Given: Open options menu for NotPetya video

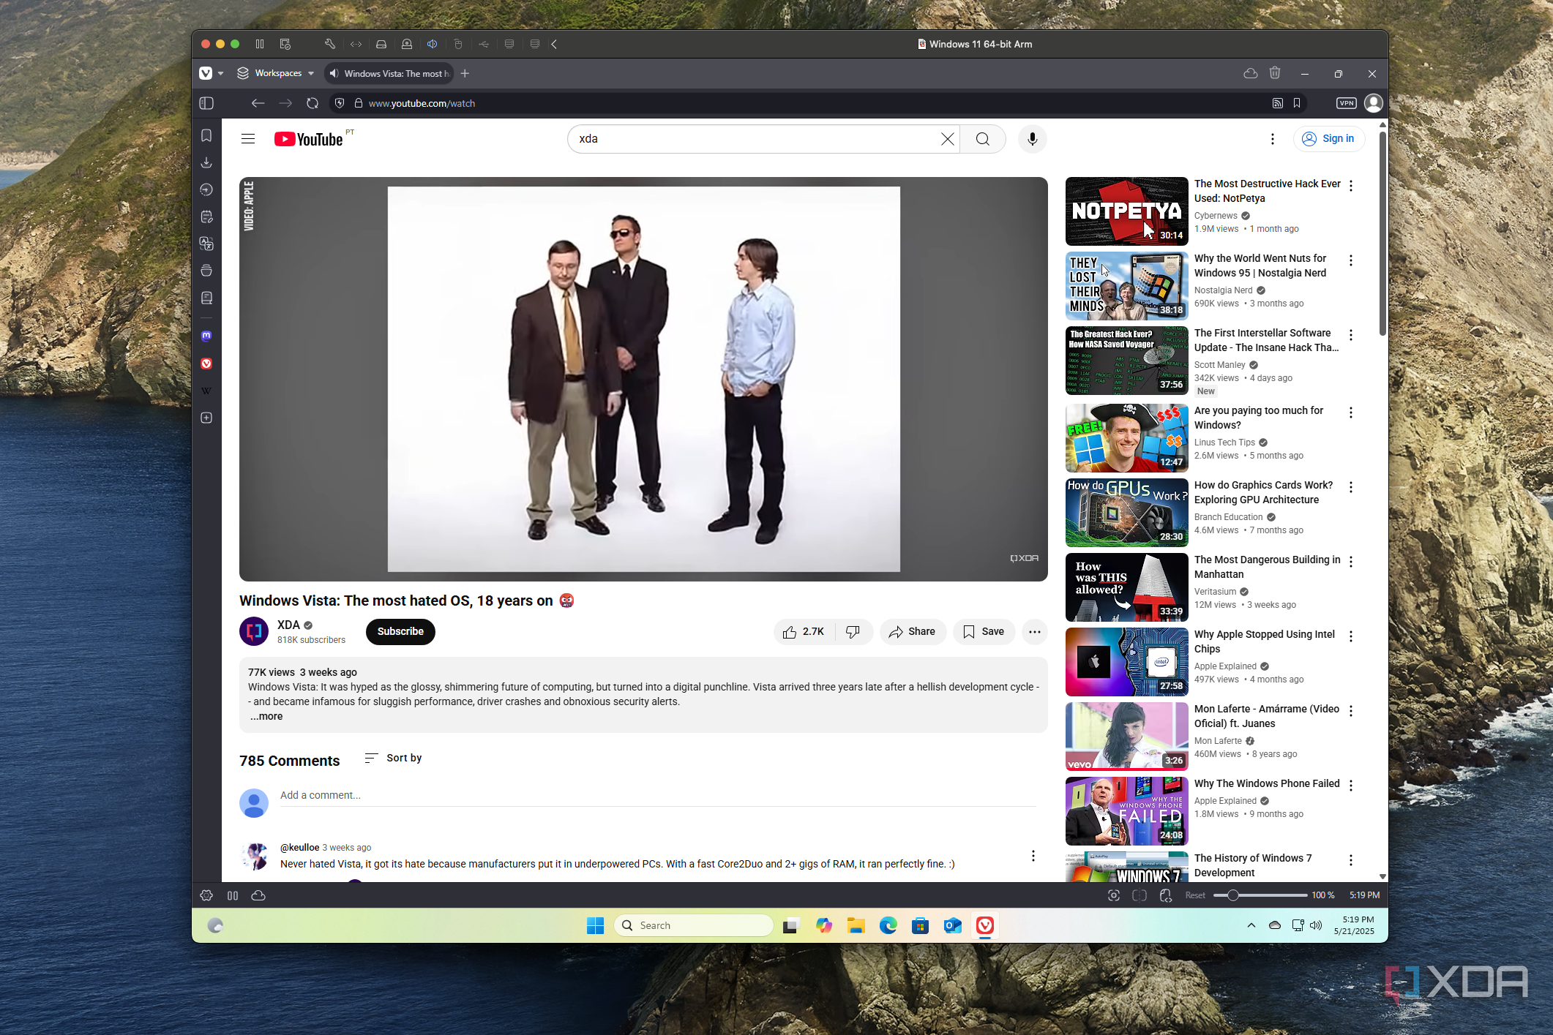Looking at the screenshot, I should 1351,186.
